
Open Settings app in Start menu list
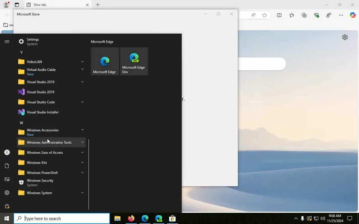point(51,41)
